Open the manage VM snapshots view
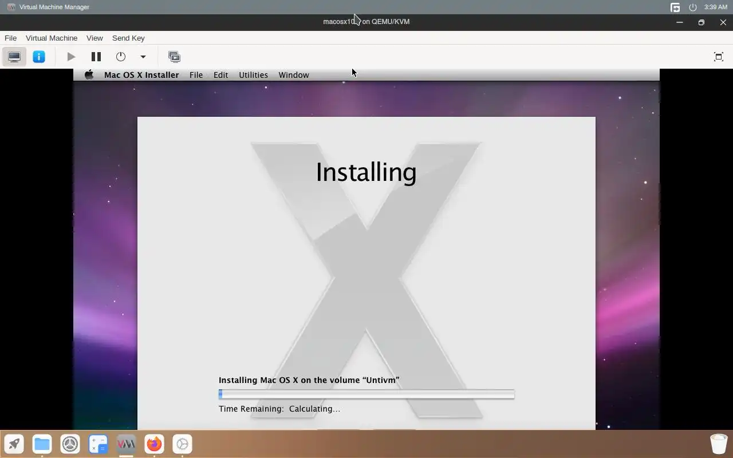 tap(174, 57)
